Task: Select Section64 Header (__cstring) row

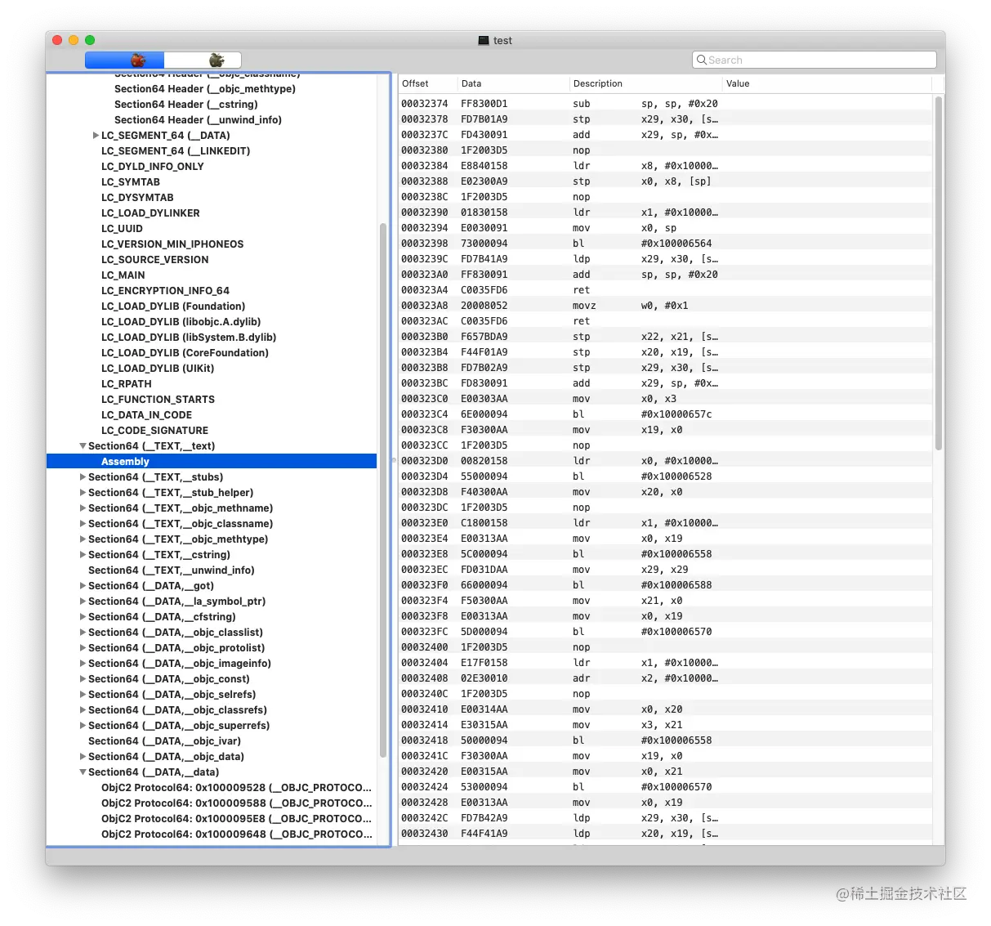Action: [212, 105]
